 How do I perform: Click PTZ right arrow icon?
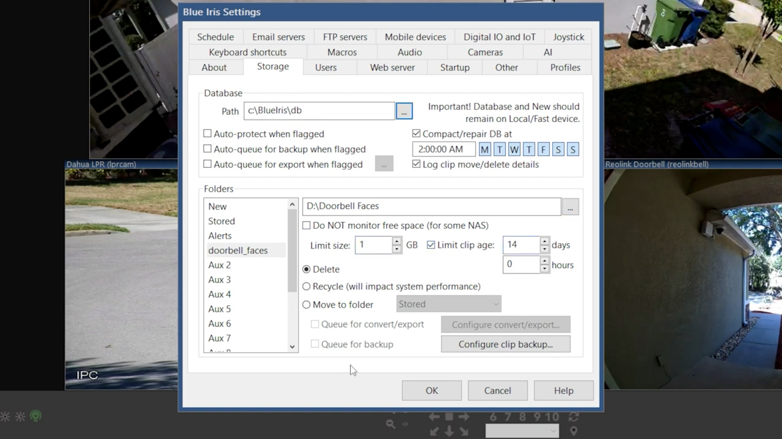tap(464, 417)
